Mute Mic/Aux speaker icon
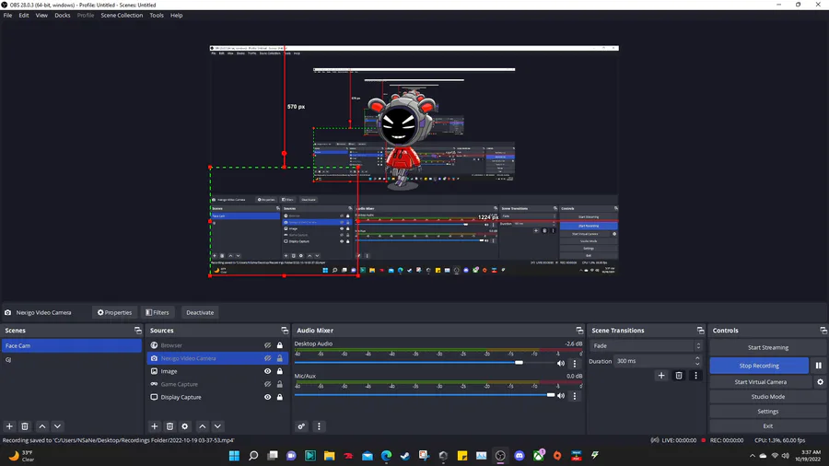Image resolution: width=829 pixels, height=466 pixels. (561, 396)
